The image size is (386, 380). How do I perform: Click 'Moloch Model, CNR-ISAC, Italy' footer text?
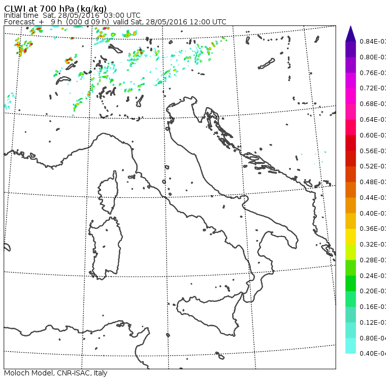tap(56, 373)
